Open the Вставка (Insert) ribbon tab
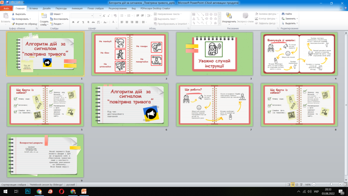The height and width of the screenshot is (196, 348). (34, 9)
